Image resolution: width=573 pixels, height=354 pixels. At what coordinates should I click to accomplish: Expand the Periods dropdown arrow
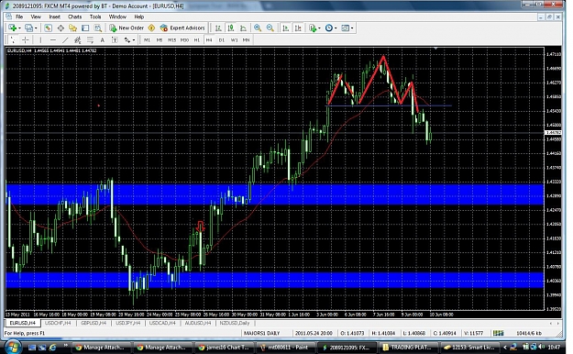(x=336, y=28)
